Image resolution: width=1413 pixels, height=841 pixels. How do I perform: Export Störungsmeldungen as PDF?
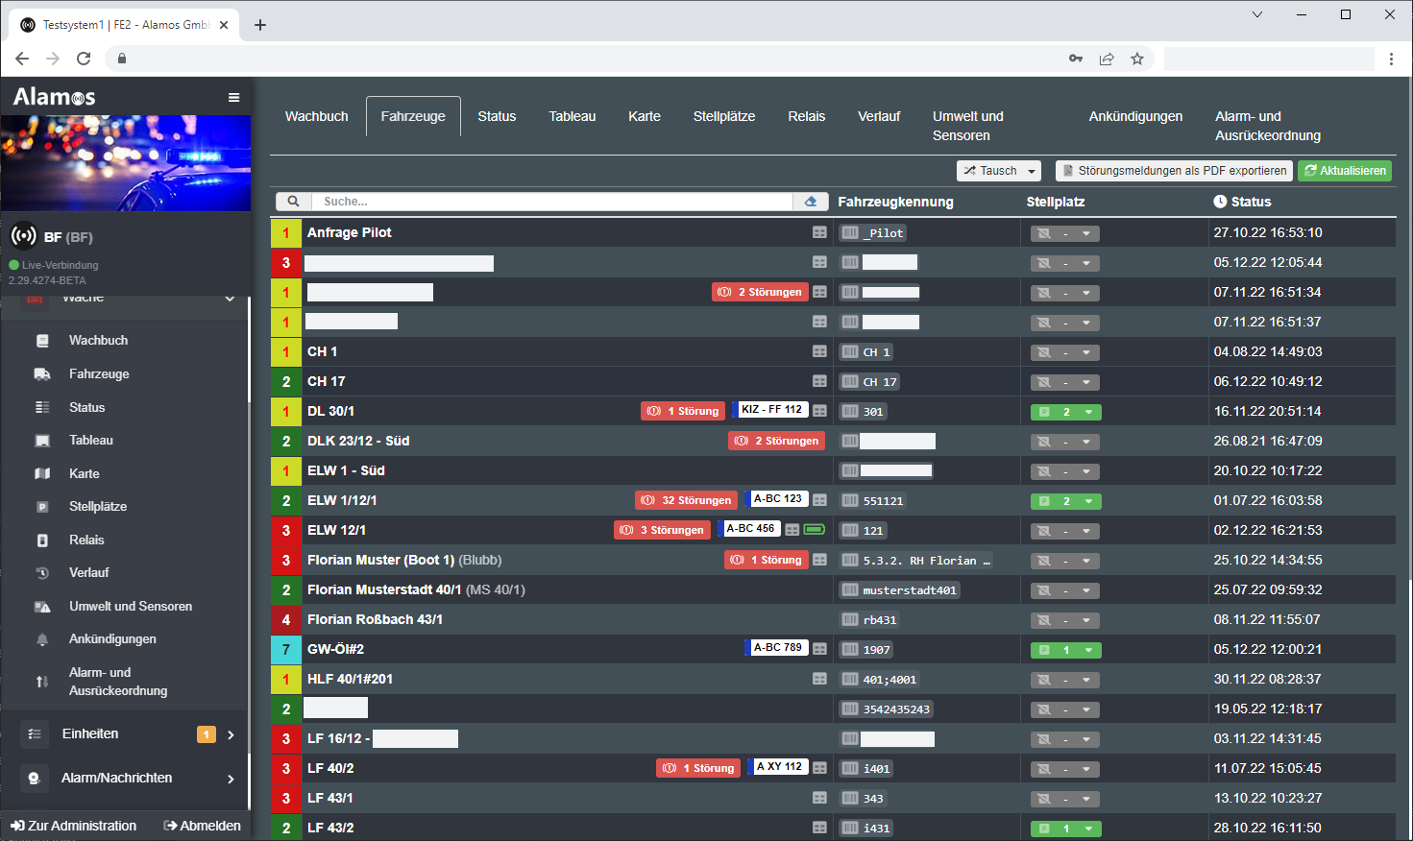point(1174,171)
